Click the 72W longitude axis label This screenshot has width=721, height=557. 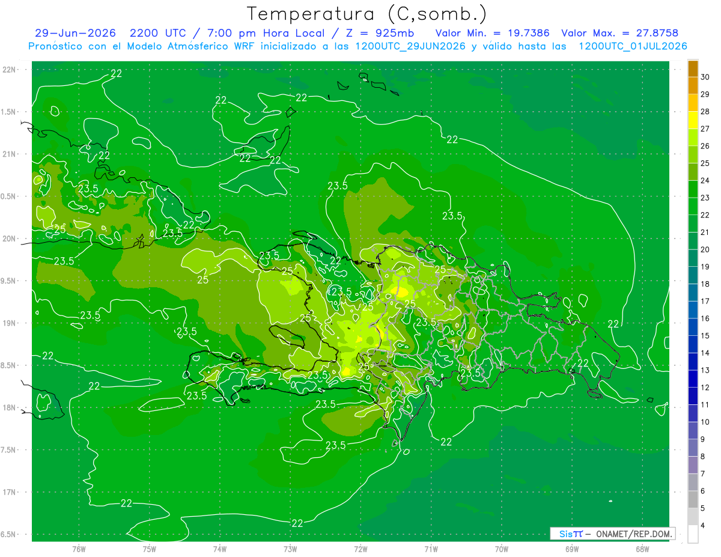pyautogui.click(x=360, y=549)
